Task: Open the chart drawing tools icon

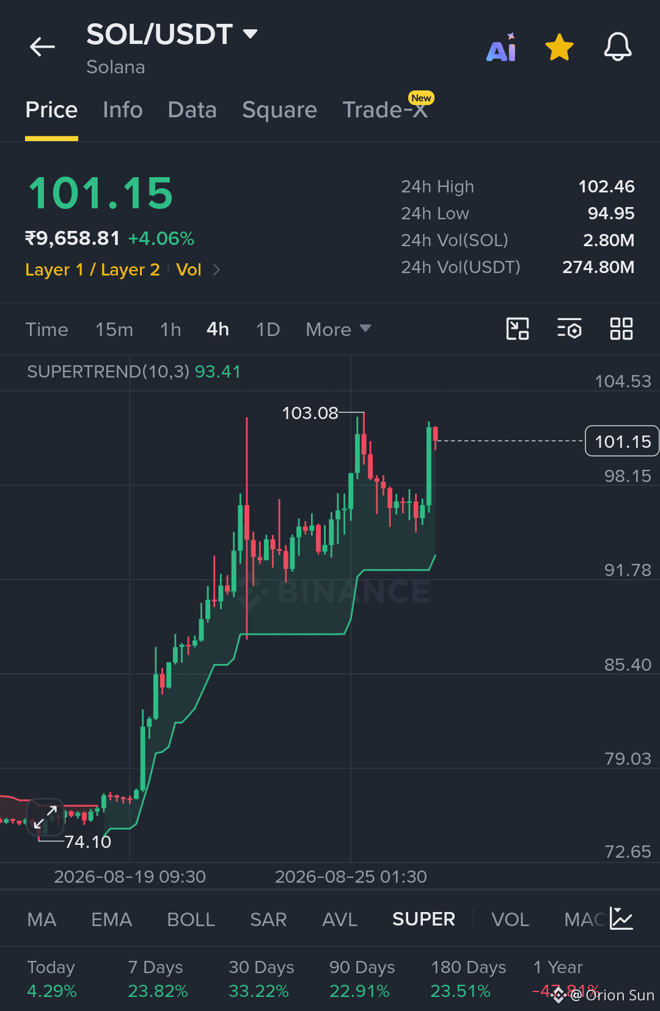Action: pyautogui.click(x=518, y=329)
